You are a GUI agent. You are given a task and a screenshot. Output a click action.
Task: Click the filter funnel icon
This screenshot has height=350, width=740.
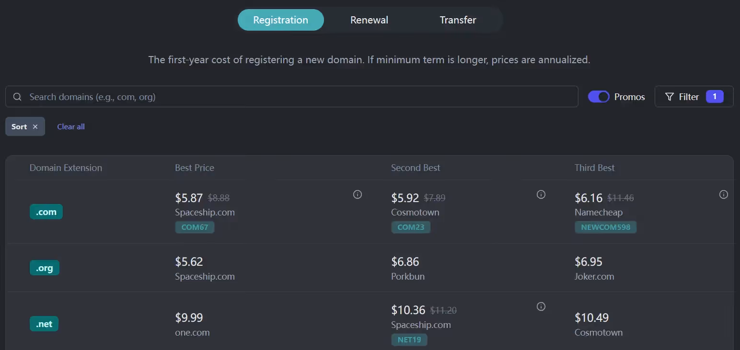(x=670, y=97)
